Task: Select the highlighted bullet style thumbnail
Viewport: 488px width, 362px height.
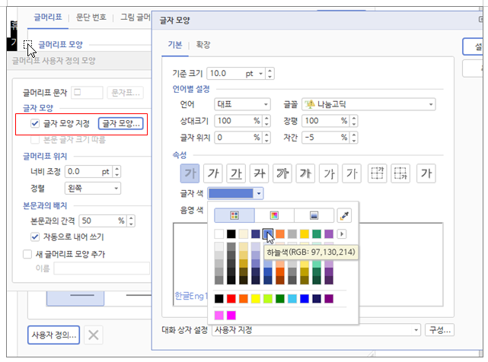Action: point(75,299)
